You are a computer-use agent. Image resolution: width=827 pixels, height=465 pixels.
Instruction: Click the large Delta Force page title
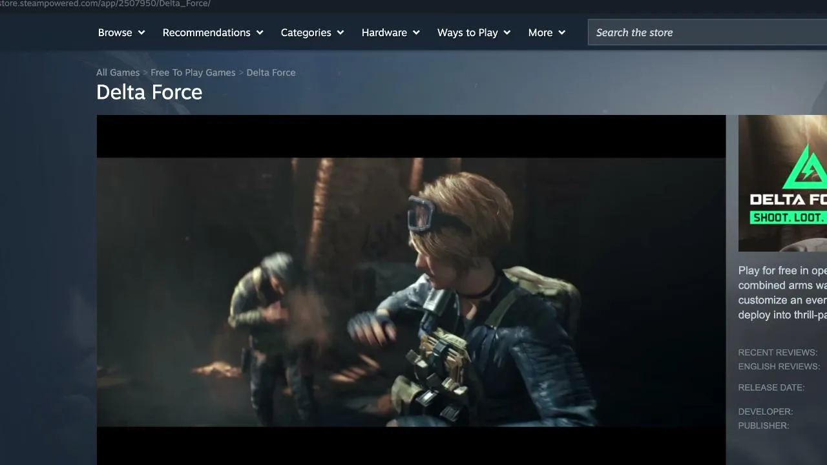[149, 92]
